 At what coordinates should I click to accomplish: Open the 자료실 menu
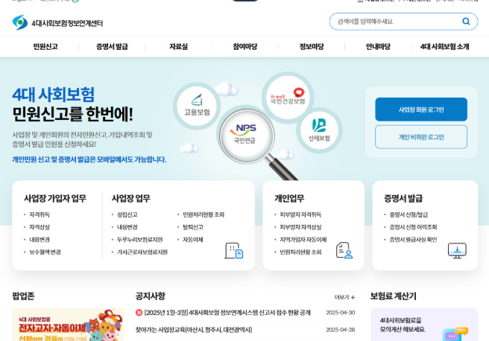(178, 47)
